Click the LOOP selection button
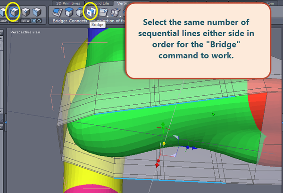 click(x=3, y=21)
